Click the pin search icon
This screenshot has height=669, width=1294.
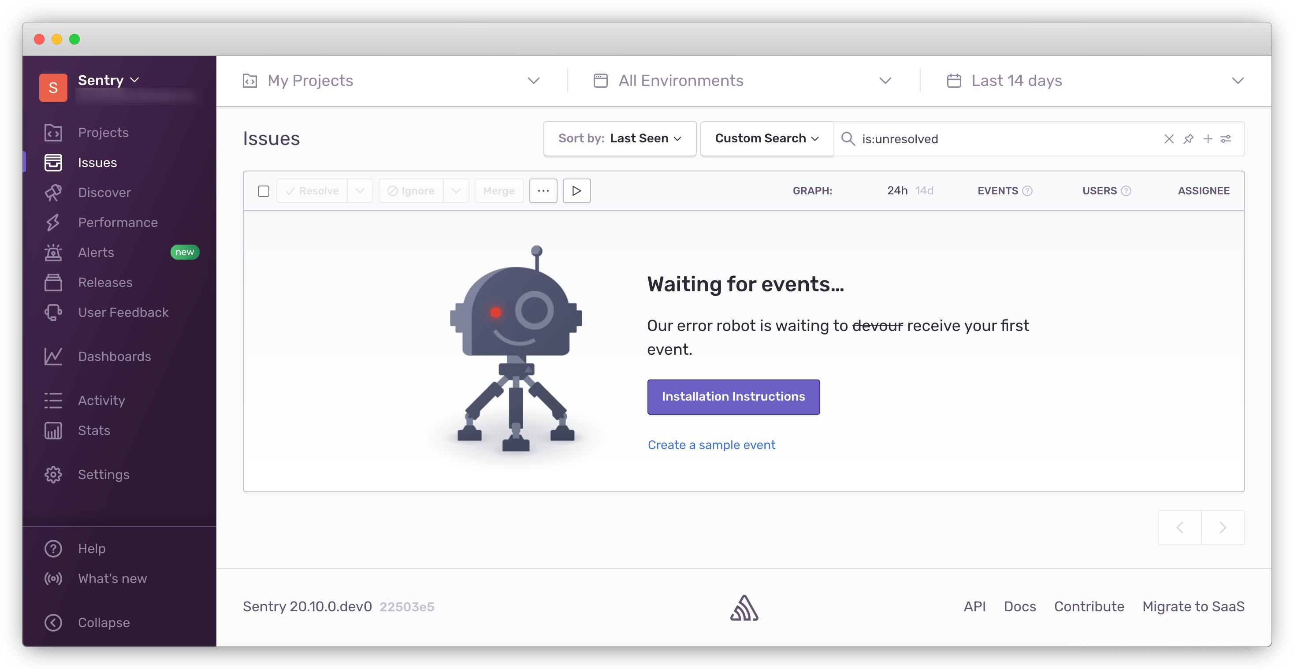(1188, 139)
